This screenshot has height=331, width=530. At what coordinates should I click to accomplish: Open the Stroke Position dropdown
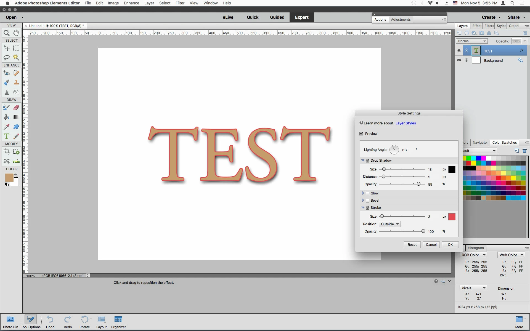click(389, 224)
